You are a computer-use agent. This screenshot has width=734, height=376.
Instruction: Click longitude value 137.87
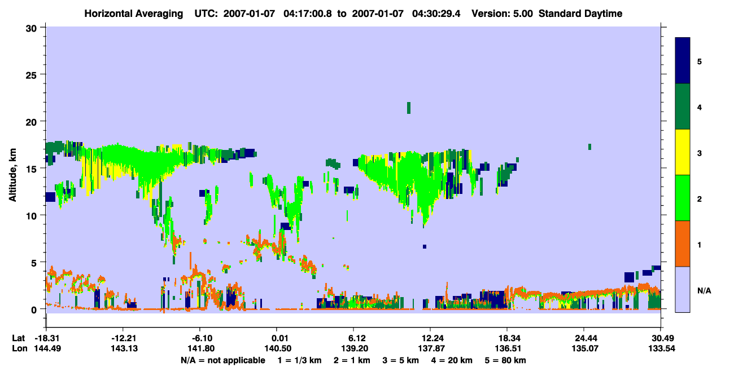(430, 348)
